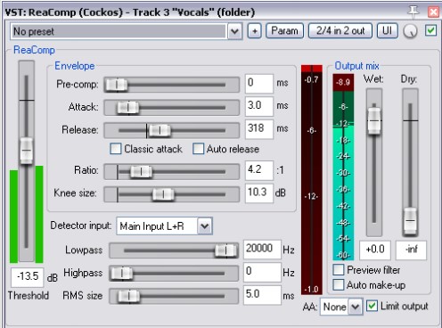Viewport: 442px width, 328px height.
Task: Enable Auto make-up checkbox
Action: [339, 284]
